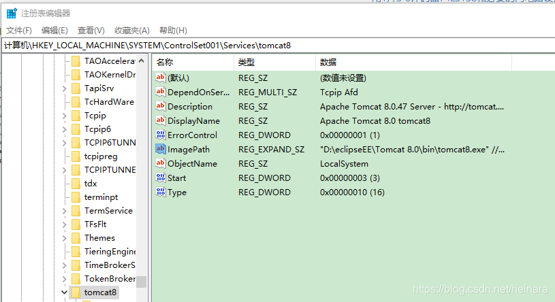
Task: Click the TAOKernelDr folder icon
Action: click(x=76, y=75)
